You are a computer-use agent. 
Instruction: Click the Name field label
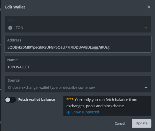(13, 60)
